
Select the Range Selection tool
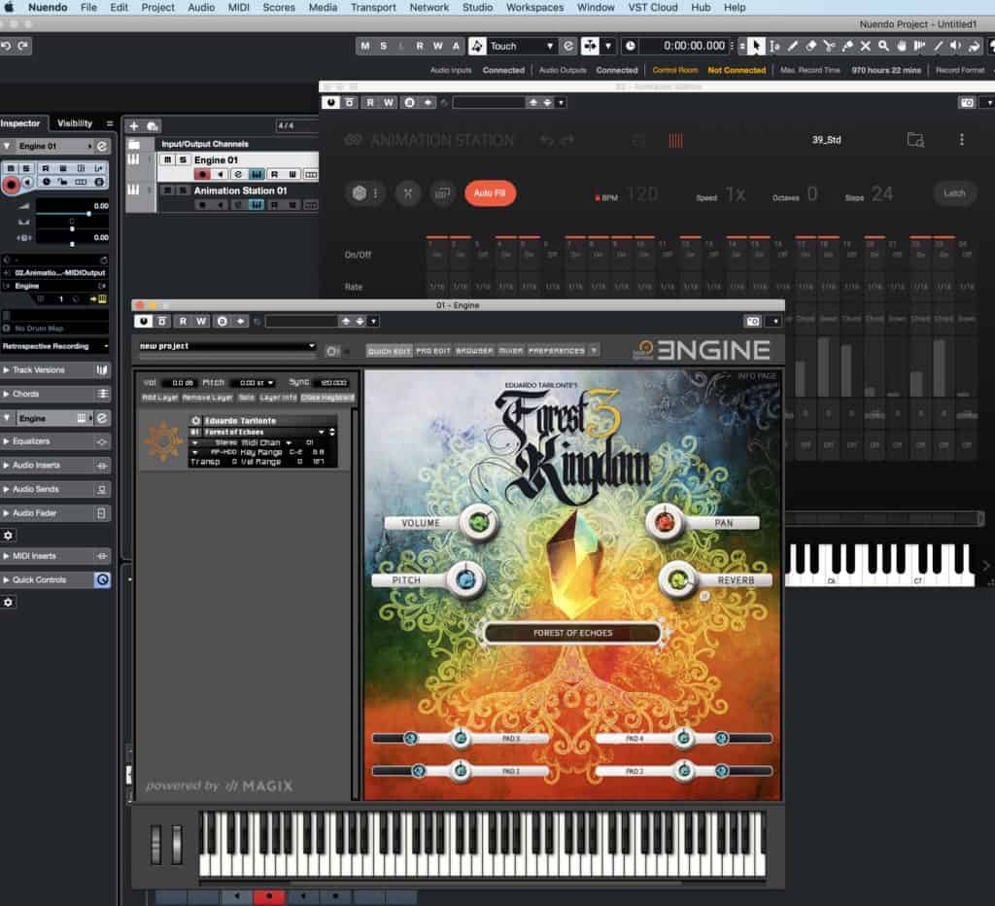coord(774,46)
